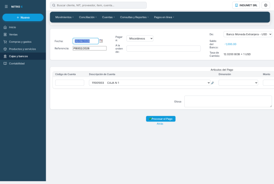Click the Monto input field
Screen dimensions: 274x184
tap(269, 83)
